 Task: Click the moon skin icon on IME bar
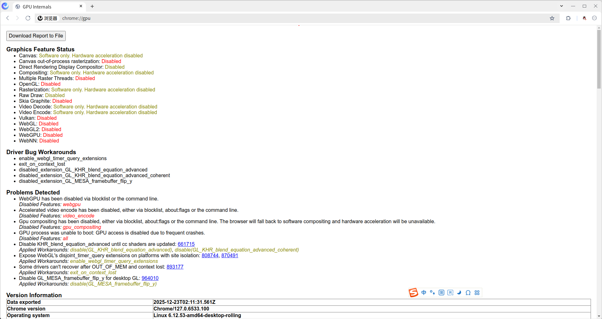tap(459, 293)
